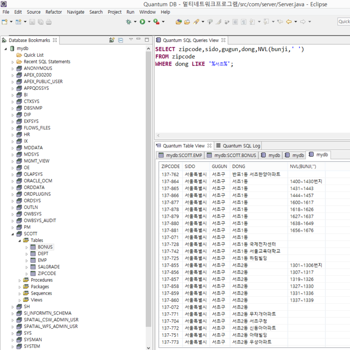Open the Refactor menu
Screen dimensions: 350x350
pyautogui.click(x=53, y=12)
